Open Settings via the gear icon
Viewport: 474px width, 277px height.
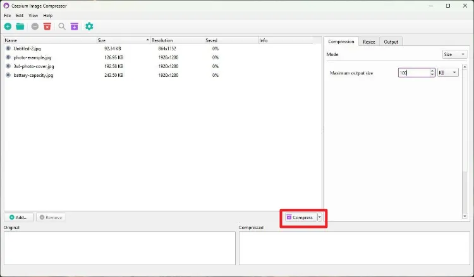(x=89, y=27)
